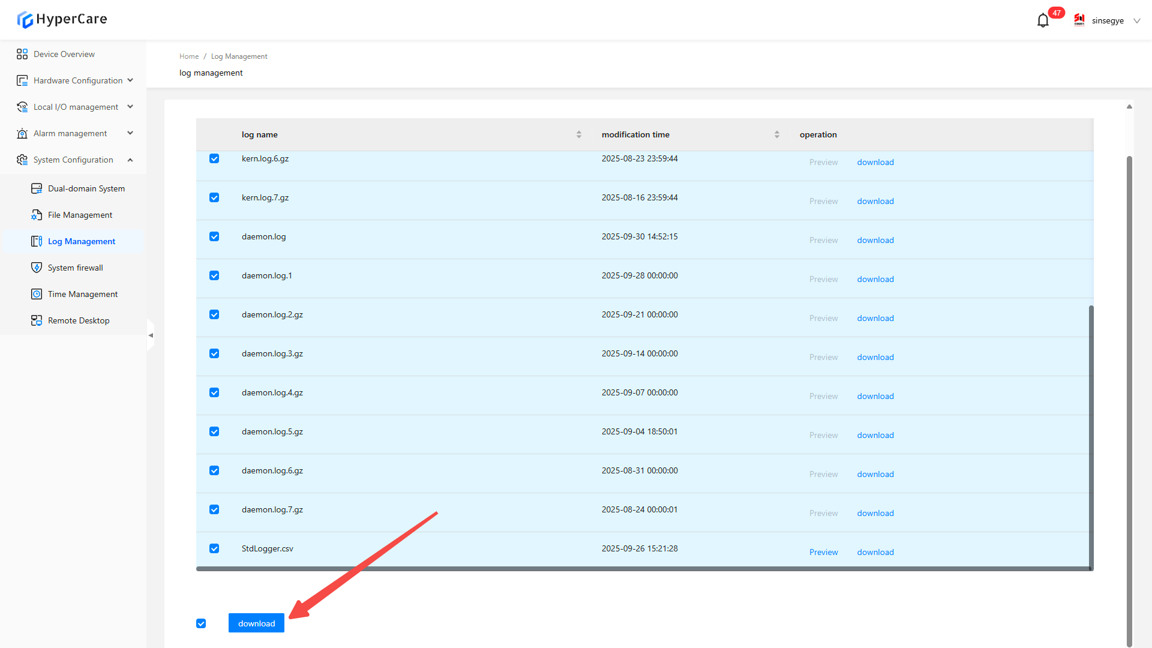Click the File Management icon

tap(37, 215)
